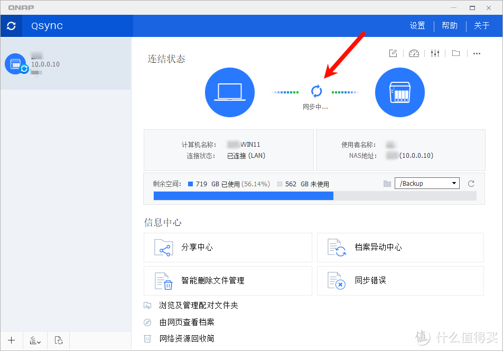Open the folder icon in the top toolbar
Viewport: 503px width, 351px height.
455,53
